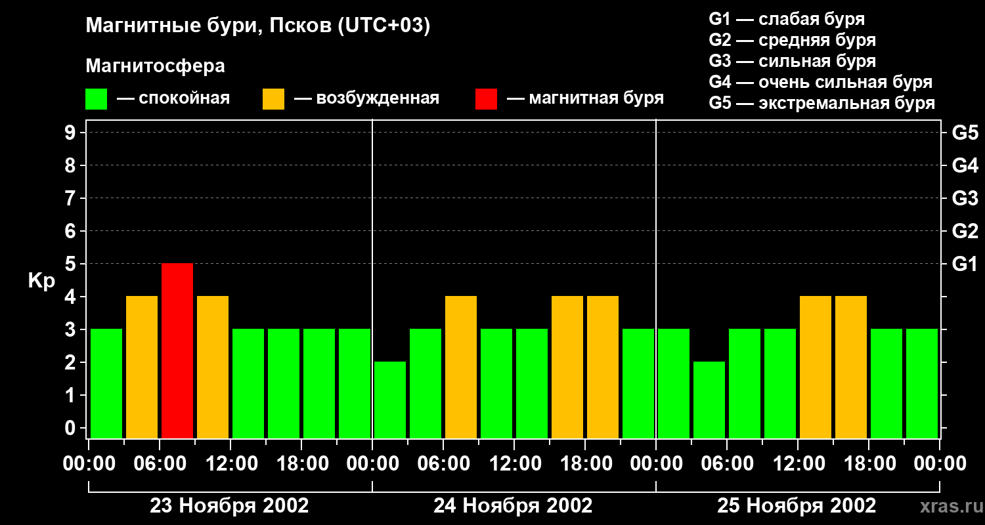The height and width of the screenshot is (525, 985).
Task: Select the orange 15:00–18:00 bar on 25 Ноября
Action: point(851,367)
